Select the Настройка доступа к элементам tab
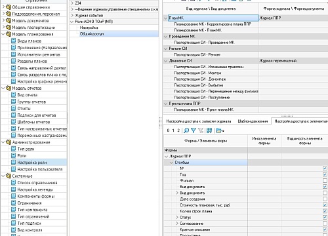 point(300,121)
